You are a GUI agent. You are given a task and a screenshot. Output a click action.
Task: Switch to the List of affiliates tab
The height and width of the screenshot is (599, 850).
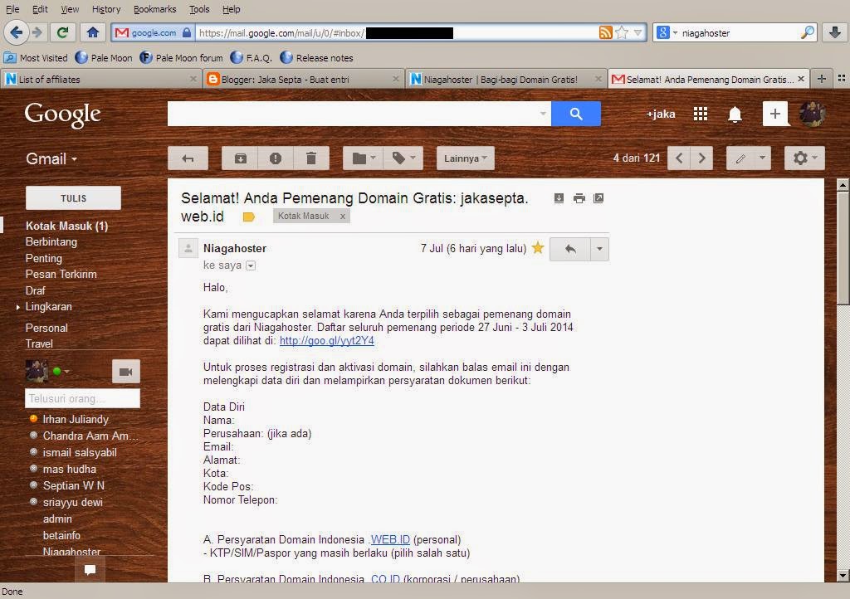click(100, 79)
